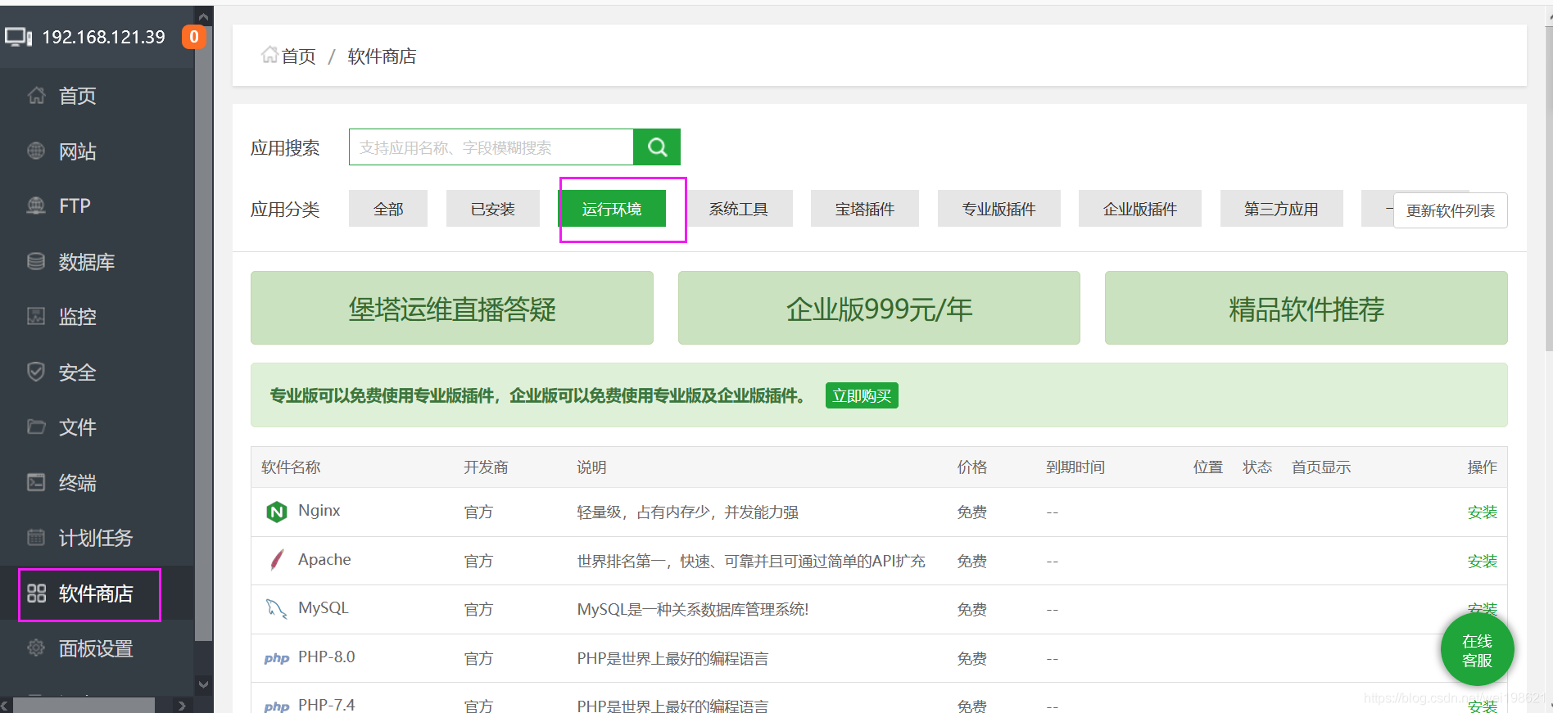This screenshot has width=1553, height=713.
Task: Click the orange notification badge showing 0
Action: (194, 37)
